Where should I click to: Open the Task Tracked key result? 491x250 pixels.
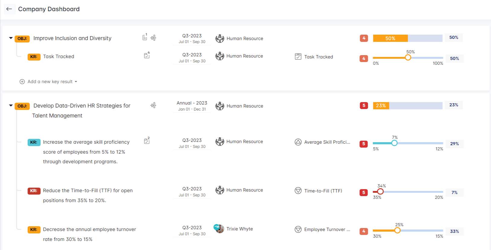[x=59, y=57]
